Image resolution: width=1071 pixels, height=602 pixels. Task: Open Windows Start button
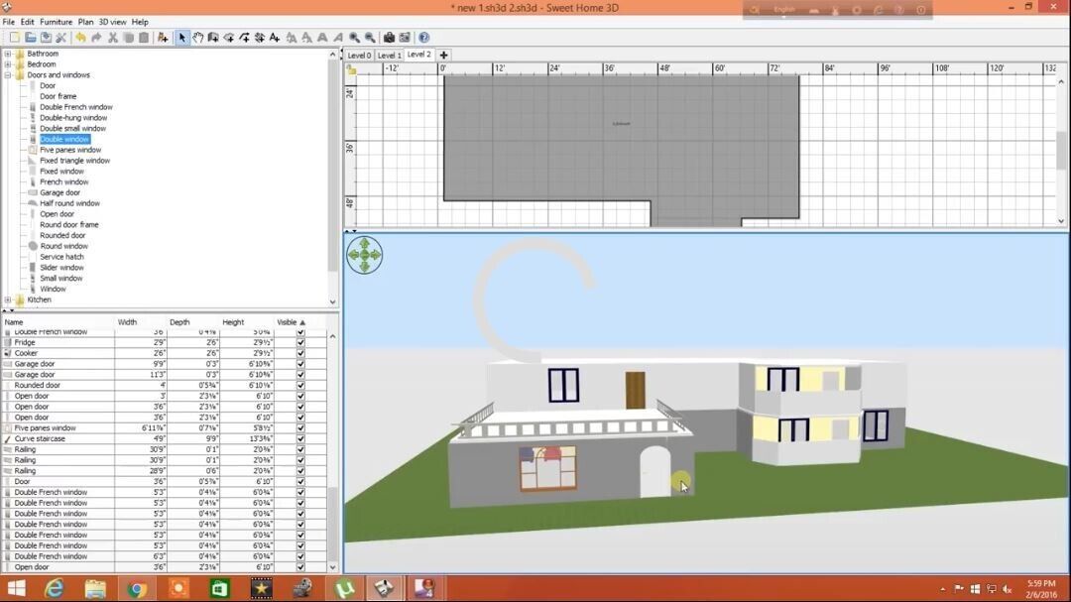coord(17,588)
